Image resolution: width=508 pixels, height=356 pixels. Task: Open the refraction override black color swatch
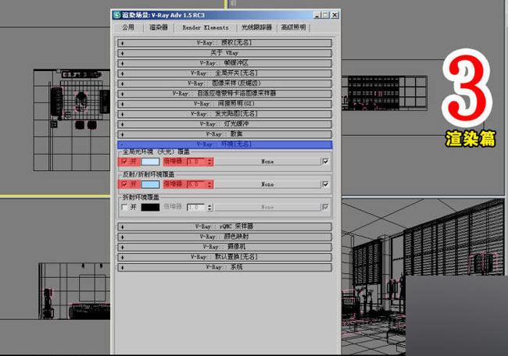pos(150,207)
